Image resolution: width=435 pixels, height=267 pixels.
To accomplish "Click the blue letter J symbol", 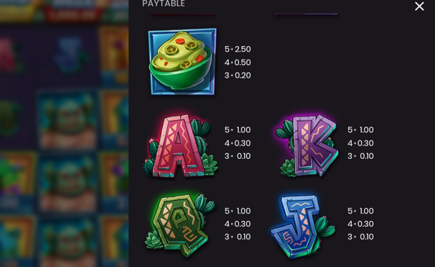I will click(x=303, y=226).
